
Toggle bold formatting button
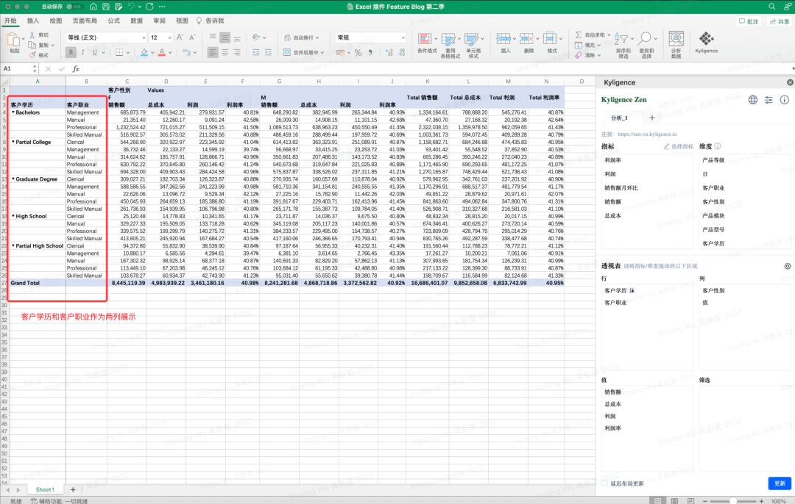(71, 52)
